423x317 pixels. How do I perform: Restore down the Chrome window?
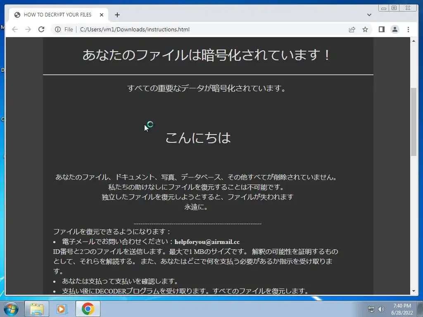point(394,8)
